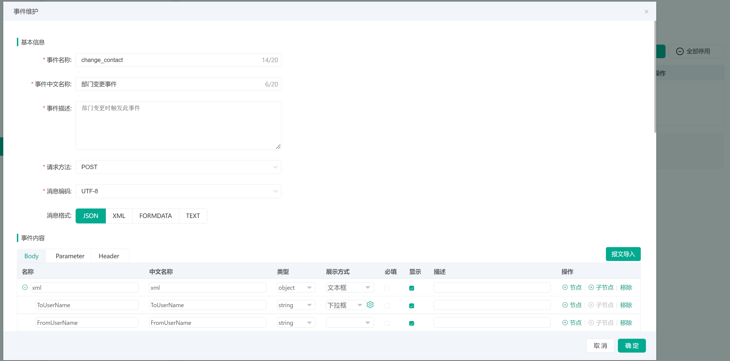
Task: Open empty 展示方式 dropdown for FromUserName
Action: [350, 322]
